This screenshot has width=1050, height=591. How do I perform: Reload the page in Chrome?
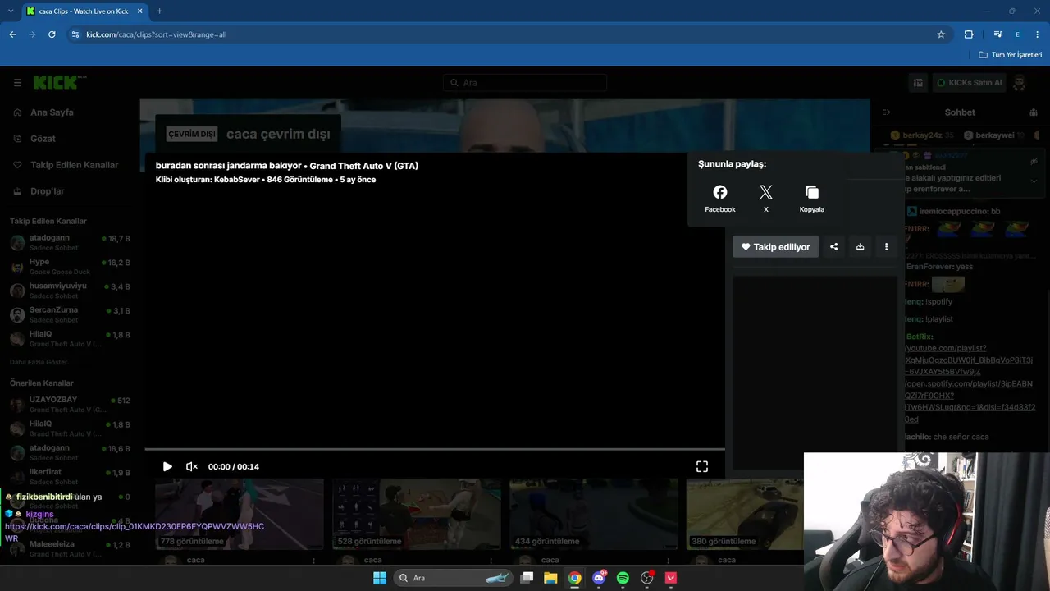(x=52, y=34)
